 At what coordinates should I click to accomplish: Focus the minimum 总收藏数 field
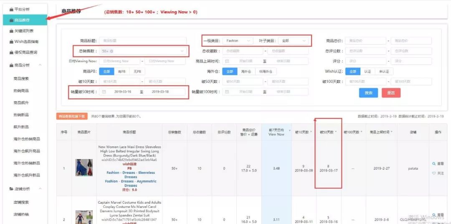[x=243, y=51]
